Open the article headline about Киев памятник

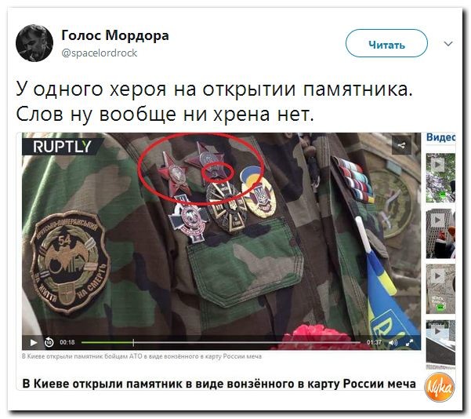[219, 384]
